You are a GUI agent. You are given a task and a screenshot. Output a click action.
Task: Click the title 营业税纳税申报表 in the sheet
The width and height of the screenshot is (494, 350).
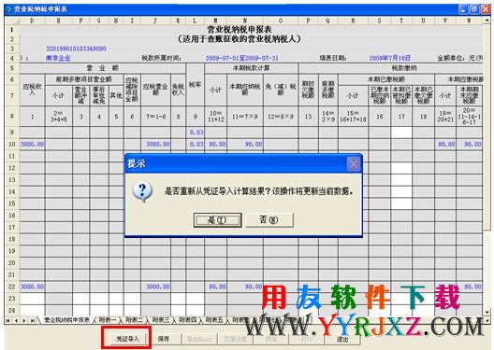[240, 30]
